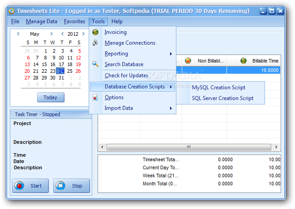Select May 1 in the calendar
Image resolution: width=295 pixels, height=209 pixels.
pyautogui.click(x=45, y=51)
